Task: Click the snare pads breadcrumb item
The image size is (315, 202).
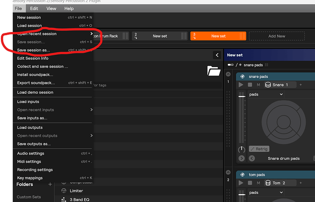Action: pos(253,65)
